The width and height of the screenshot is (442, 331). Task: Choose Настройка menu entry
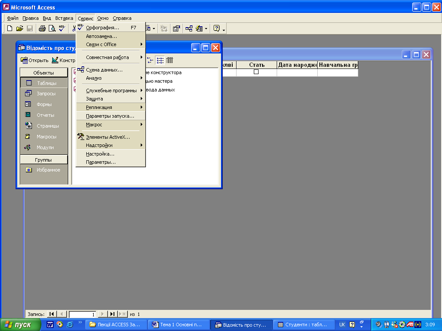tap(111, 154)
